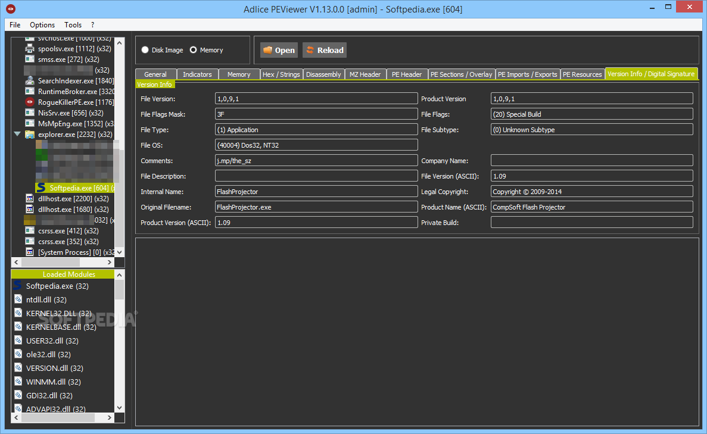Viewport: 707px width, 434px height.
Task: Click the Open button
Action: coord(279,50)
